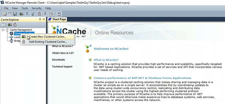
Task: Open What is NCache? sidebar link
Action: [62, 46]
